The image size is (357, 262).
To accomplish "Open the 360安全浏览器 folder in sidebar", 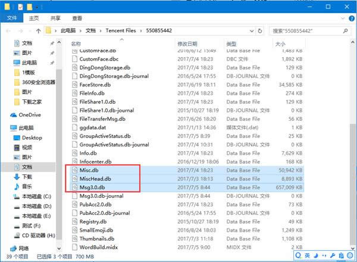I will pyautogui.click(x=38, y=82).
